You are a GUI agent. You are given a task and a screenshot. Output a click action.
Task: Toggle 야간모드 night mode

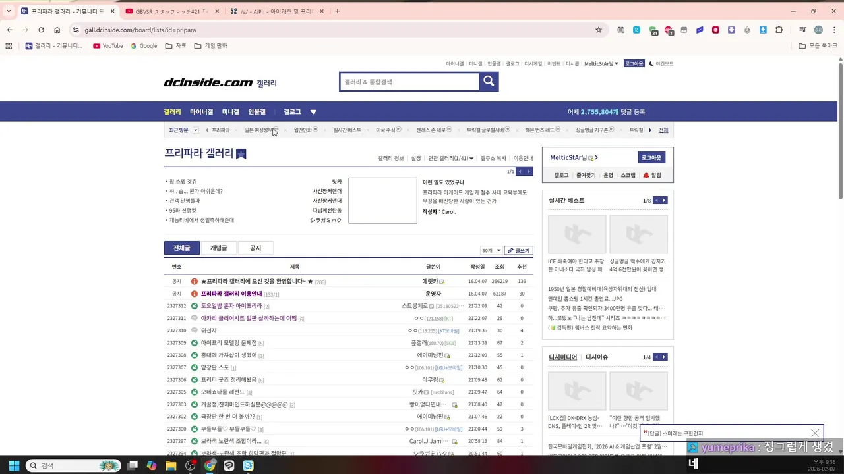click(x=661, y=64)
